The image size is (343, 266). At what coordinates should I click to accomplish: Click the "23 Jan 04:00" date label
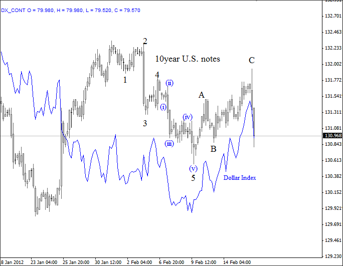point(44,261)
